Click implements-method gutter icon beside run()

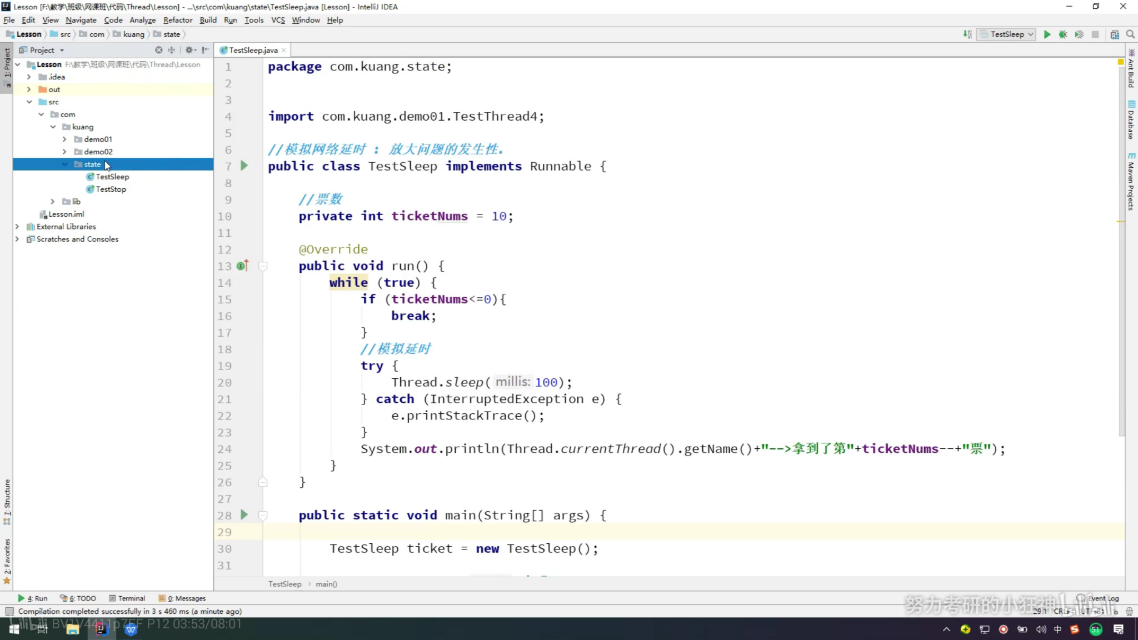242,266
